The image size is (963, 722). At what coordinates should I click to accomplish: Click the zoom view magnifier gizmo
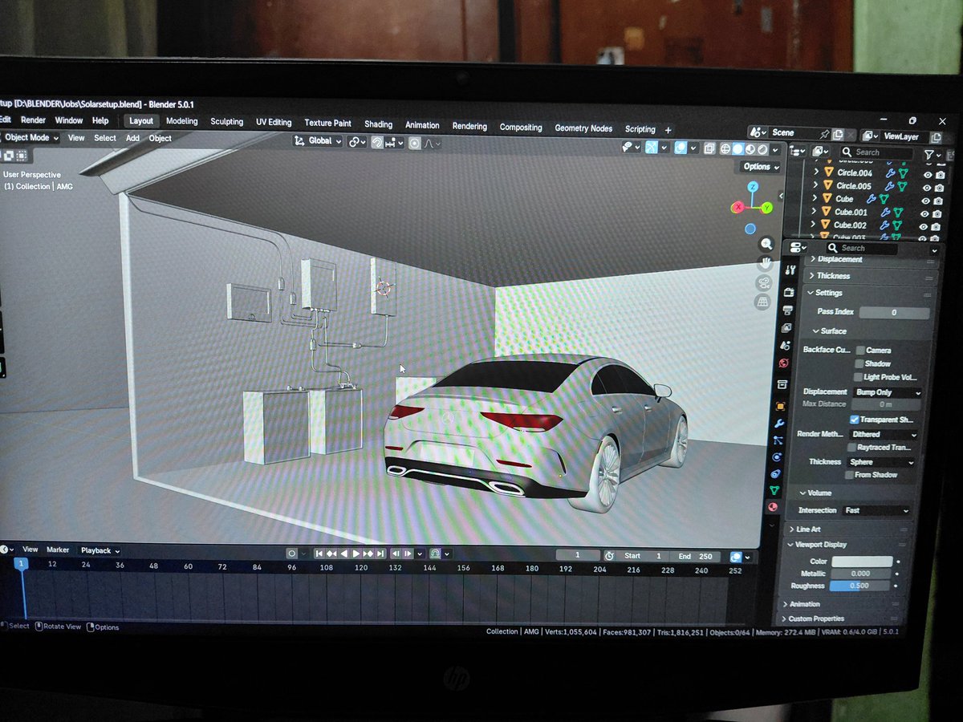[767, 244]
